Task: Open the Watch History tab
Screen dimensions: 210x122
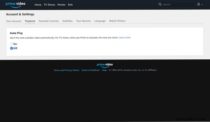Action: click(117, 21)
